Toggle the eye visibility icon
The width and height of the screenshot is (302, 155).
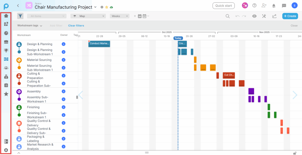[254, 16]
